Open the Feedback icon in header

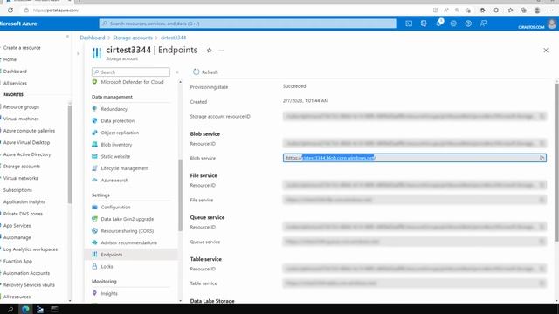click(x=483, y=24)
